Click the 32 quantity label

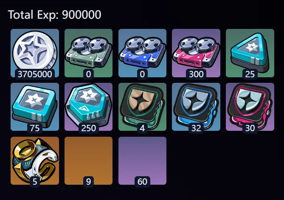click(x=196, y=128)
